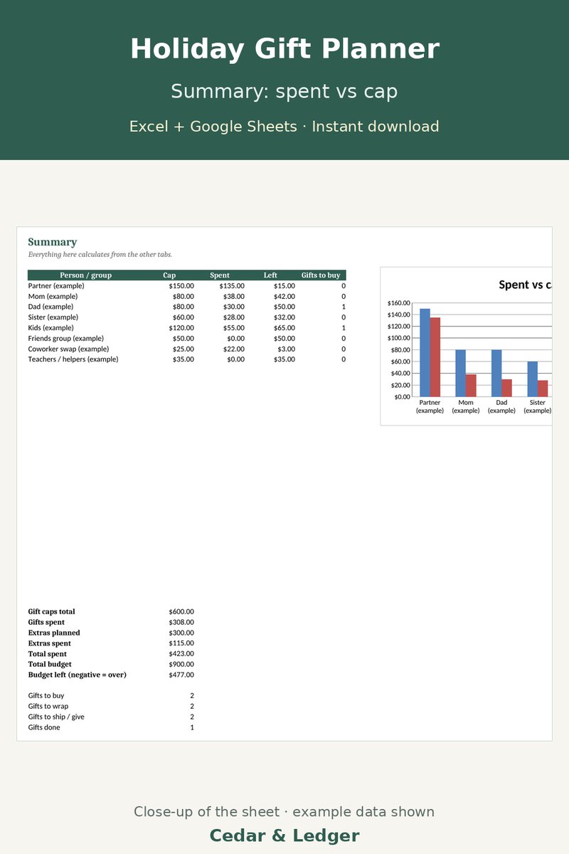
Task: Click Partner's left value "$15.00"
Action: click(284, 285)
